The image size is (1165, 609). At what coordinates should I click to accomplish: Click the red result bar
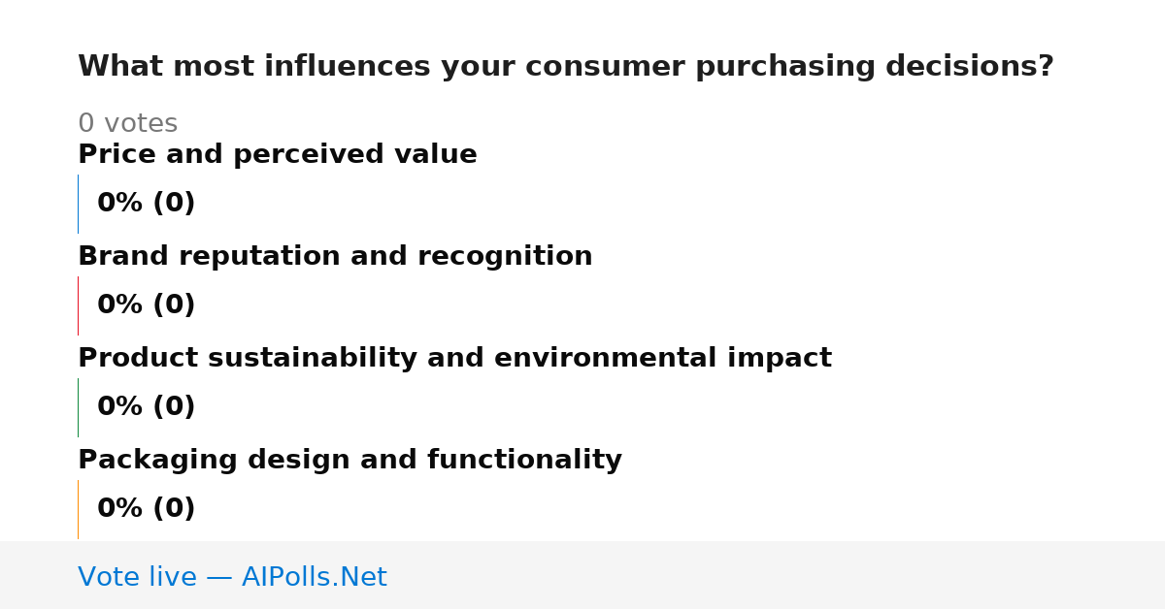pos(78,305)
